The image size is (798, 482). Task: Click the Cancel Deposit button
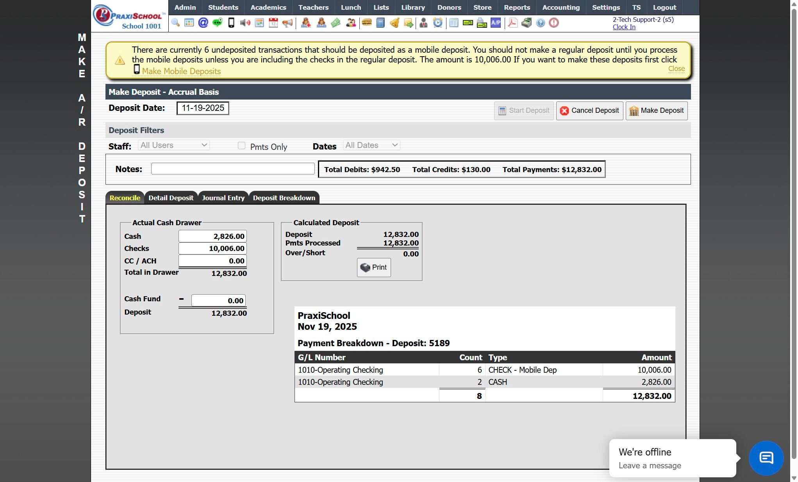click(589, 110)
